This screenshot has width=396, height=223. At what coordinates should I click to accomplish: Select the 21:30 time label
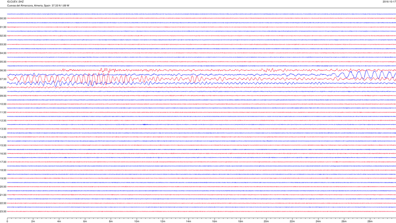click(x=3, y=195)
